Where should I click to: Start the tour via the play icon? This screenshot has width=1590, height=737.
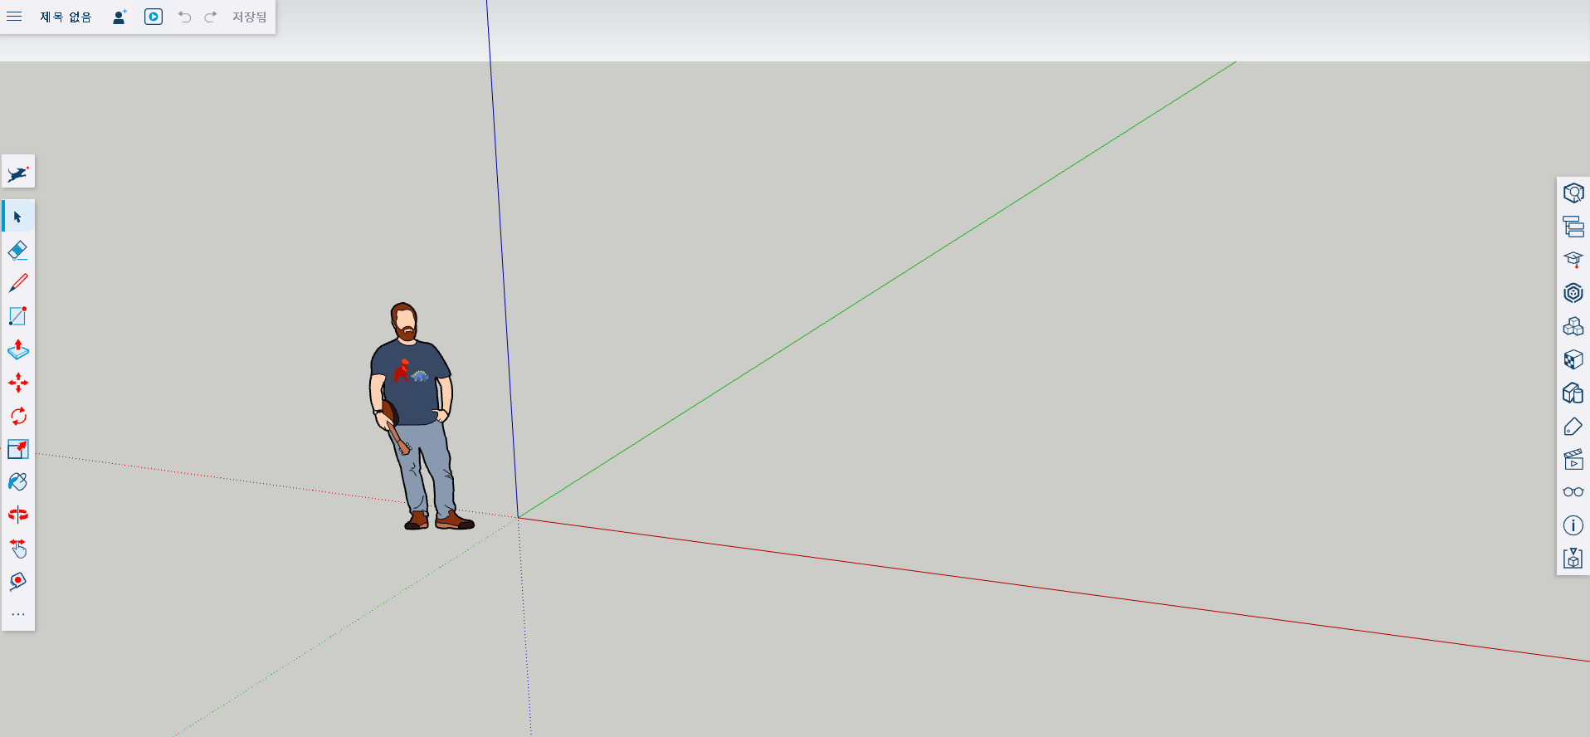(x=154, y=17)
